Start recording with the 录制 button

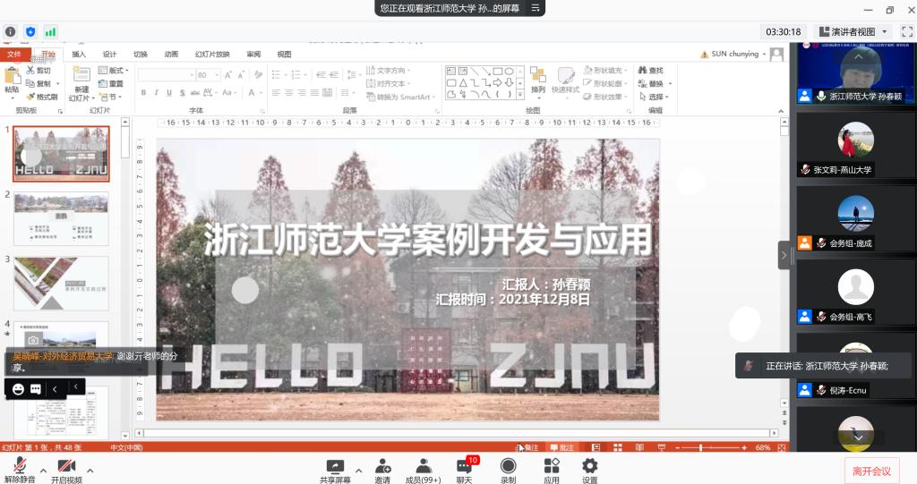[508, 466]
